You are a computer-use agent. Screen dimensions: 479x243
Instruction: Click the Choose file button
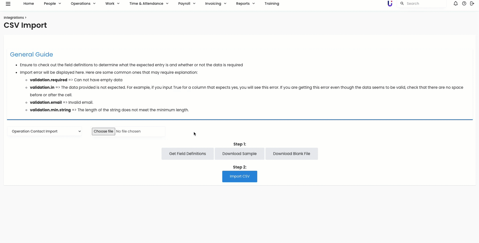coord(103,131)
